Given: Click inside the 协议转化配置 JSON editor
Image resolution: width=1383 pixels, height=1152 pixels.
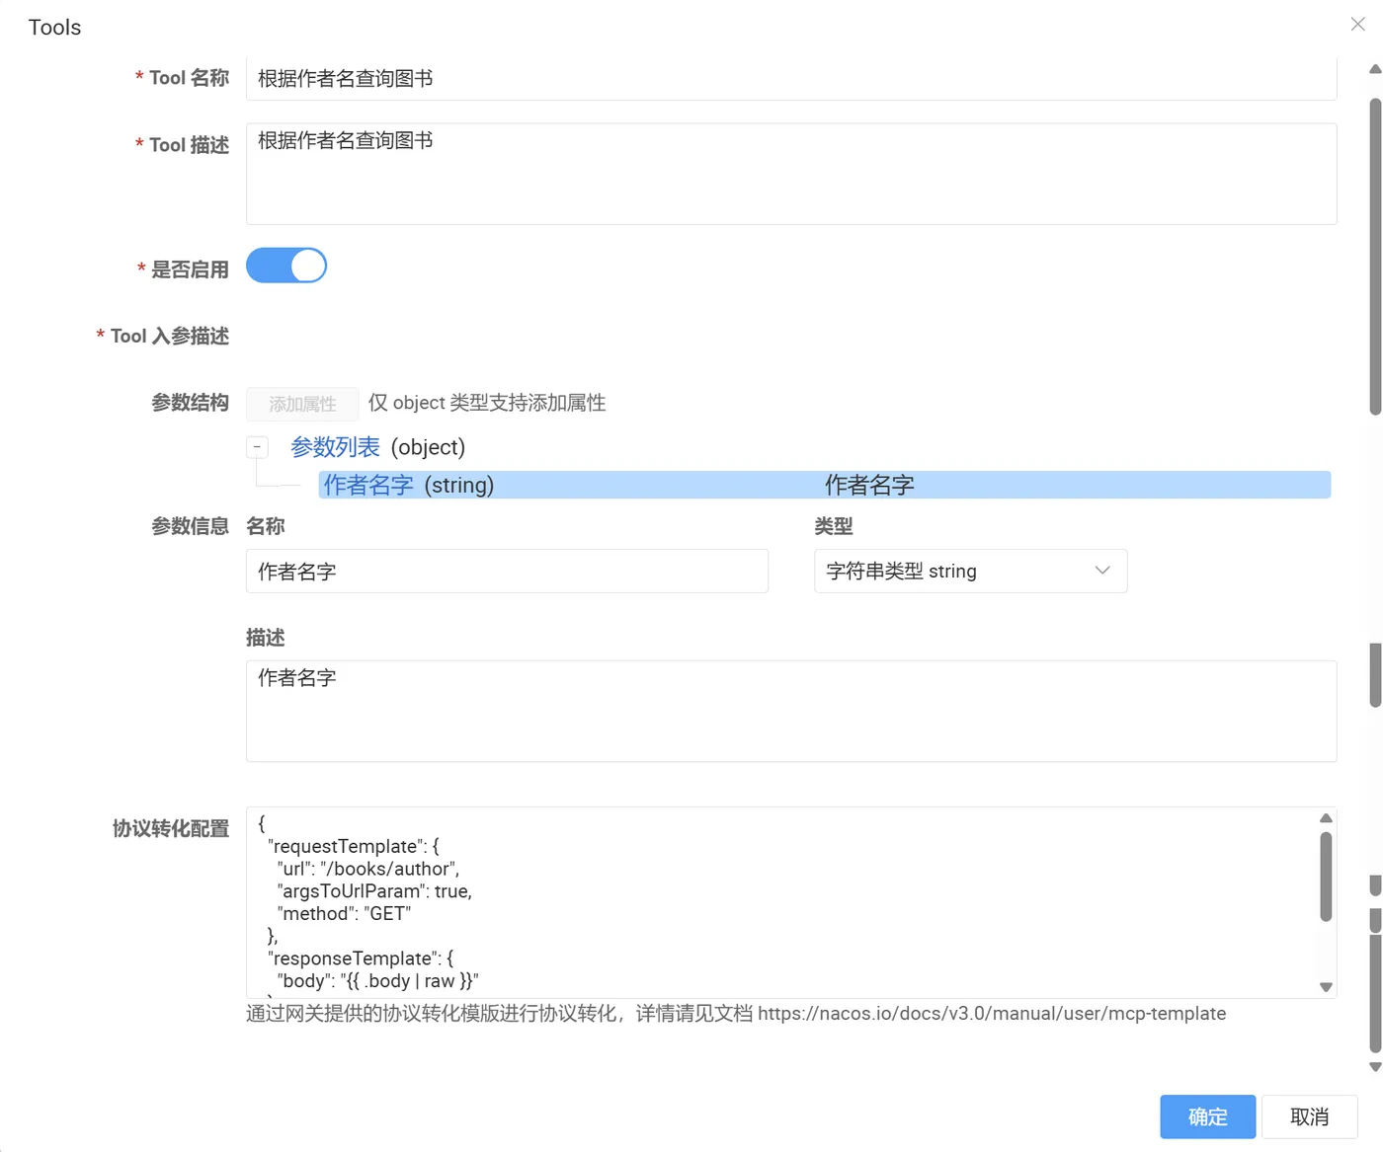Looking at the screenshot, I should point(780,902).
